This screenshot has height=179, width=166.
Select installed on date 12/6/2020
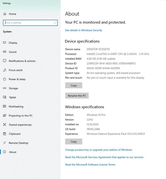[x=92, y=124]
